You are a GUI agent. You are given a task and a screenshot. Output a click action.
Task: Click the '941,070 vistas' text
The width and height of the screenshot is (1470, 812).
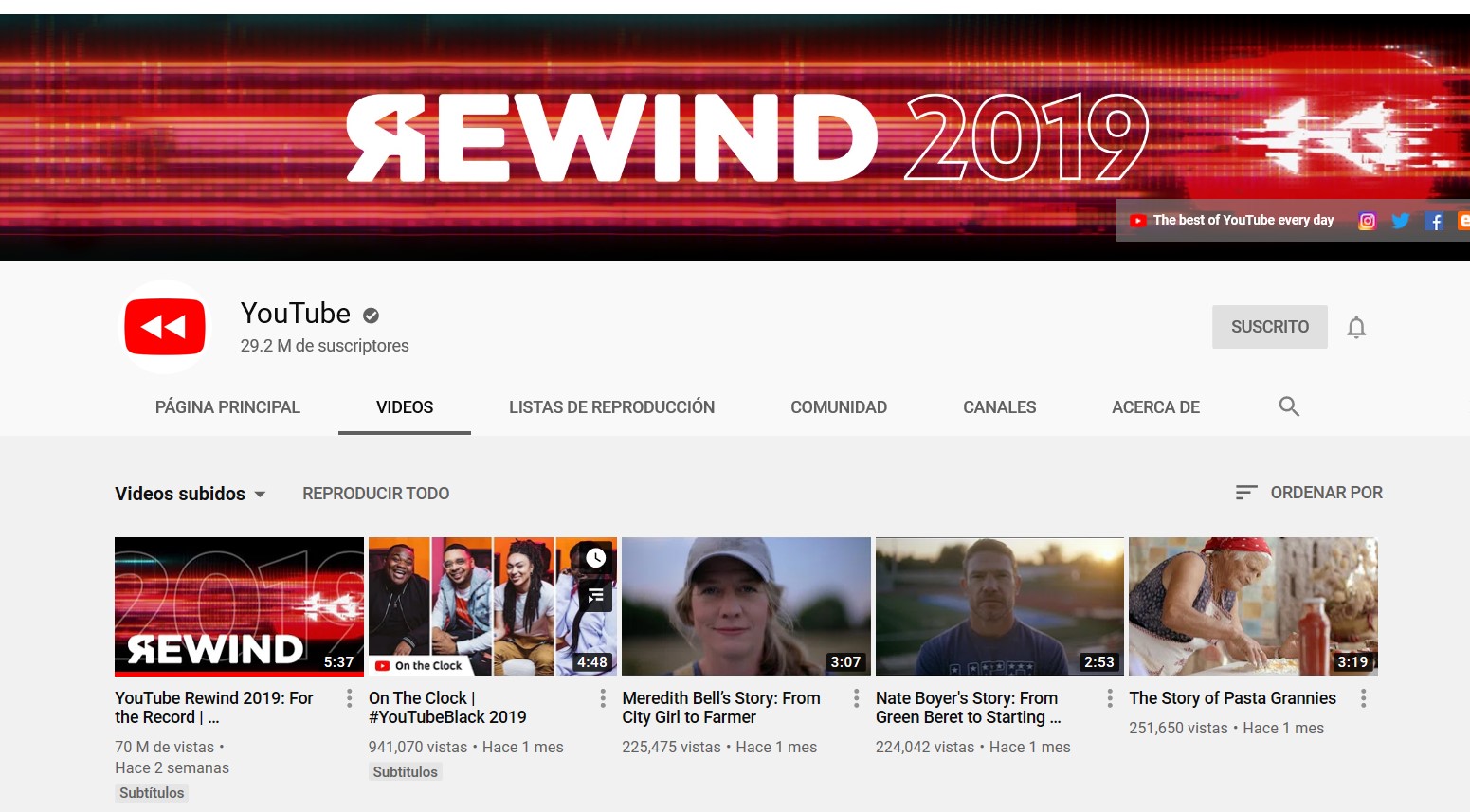click(418, 747)
